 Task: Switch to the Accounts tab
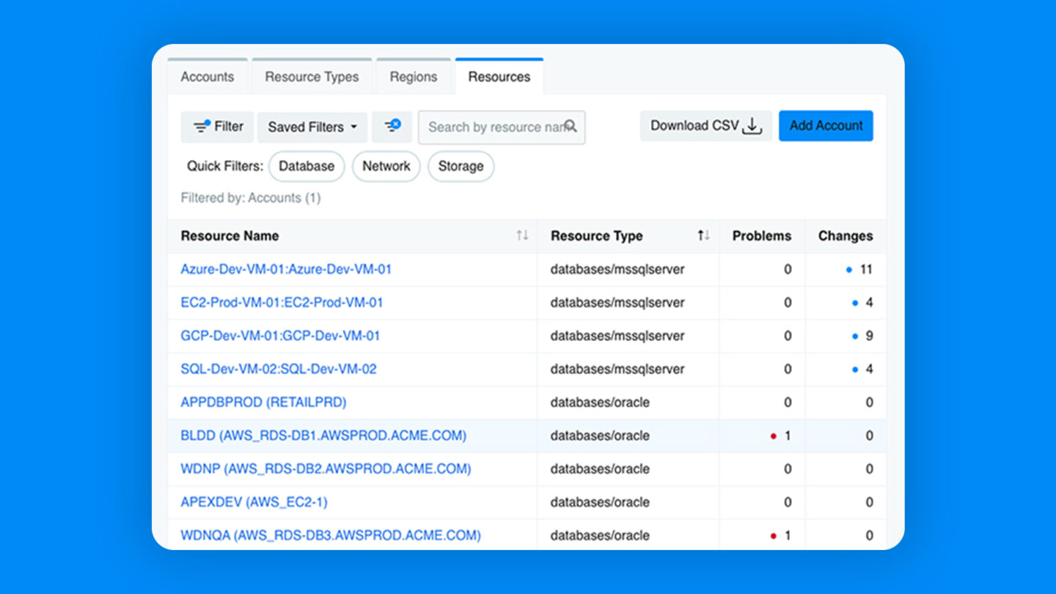click(x=207, y=76)
